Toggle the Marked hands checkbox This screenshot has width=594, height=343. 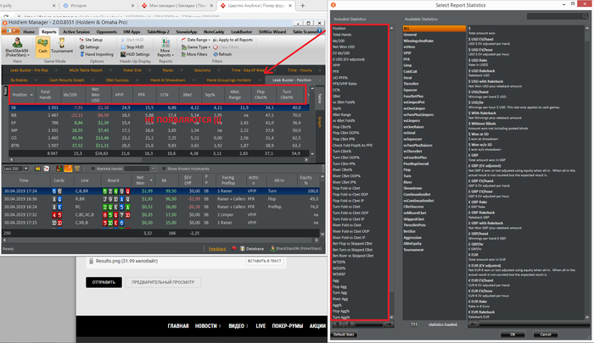point(92,169)
